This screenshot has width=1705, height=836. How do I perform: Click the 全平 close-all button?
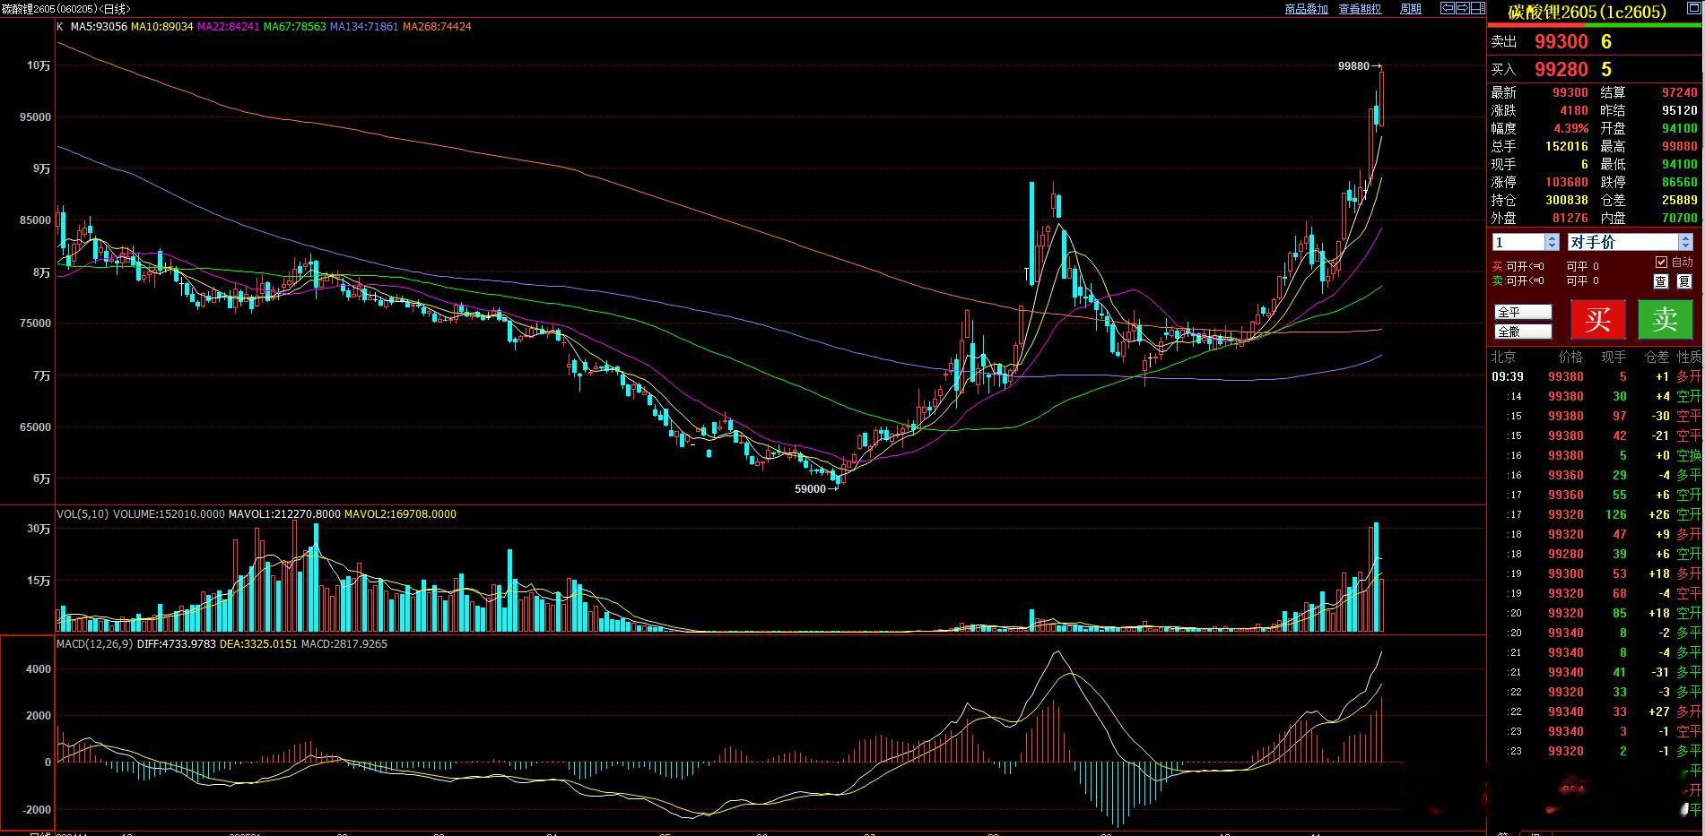1523,312
